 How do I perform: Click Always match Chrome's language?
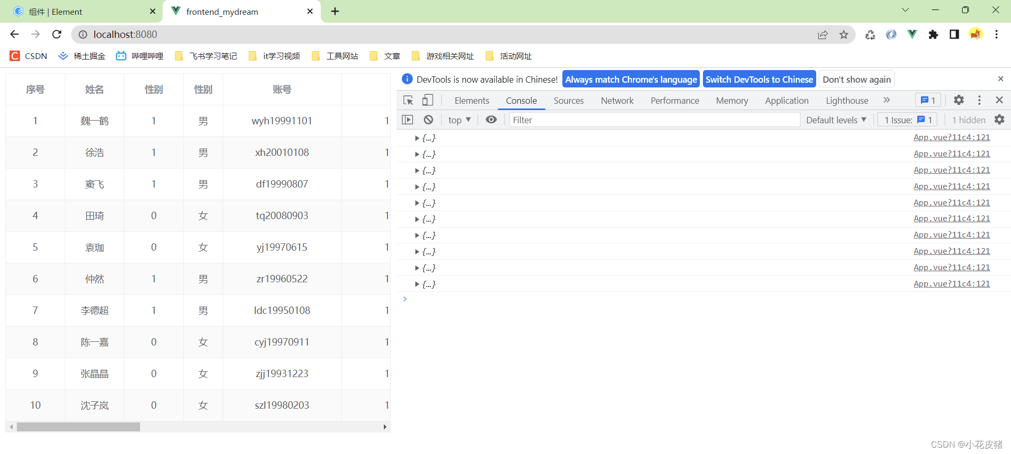631,80
